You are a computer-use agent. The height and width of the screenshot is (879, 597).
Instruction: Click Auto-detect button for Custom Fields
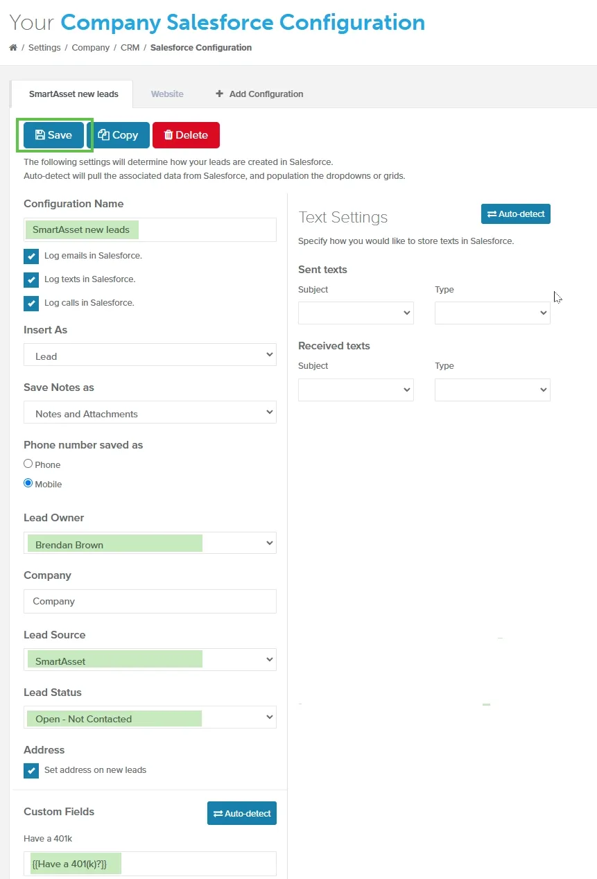[242, 813]
